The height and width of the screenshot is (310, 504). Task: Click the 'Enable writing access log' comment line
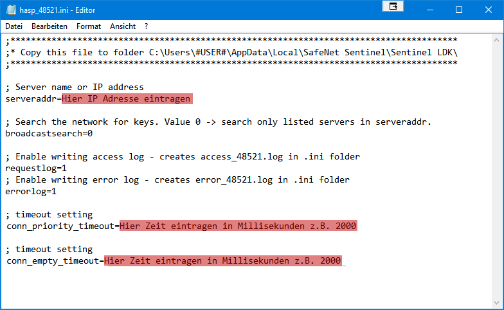tap(183, 157)
